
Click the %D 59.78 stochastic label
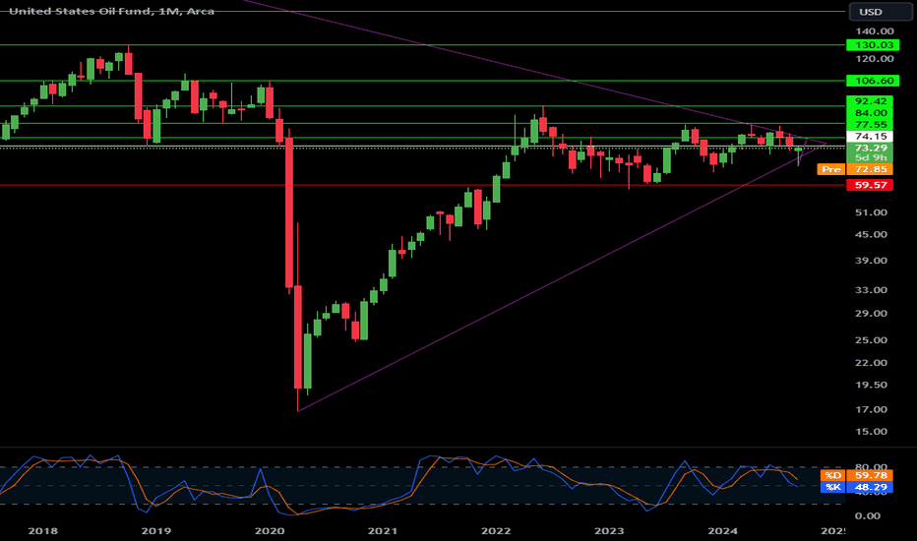coord(857,475)
